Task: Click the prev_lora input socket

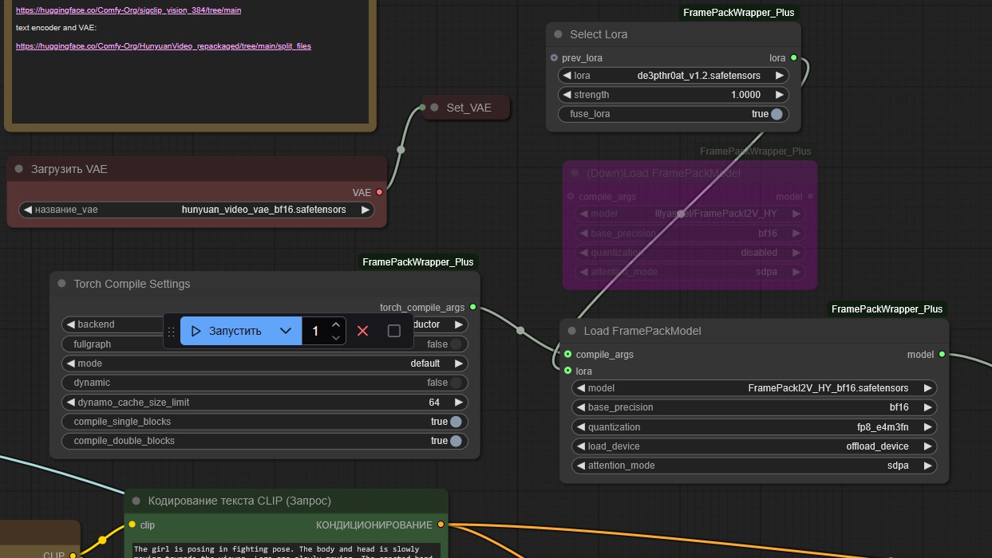Action: (555, 58)
